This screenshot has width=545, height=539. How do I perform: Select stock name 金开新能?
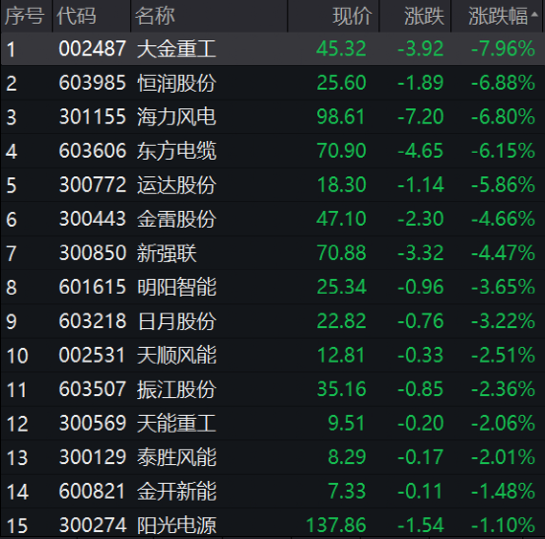point(176,492)
